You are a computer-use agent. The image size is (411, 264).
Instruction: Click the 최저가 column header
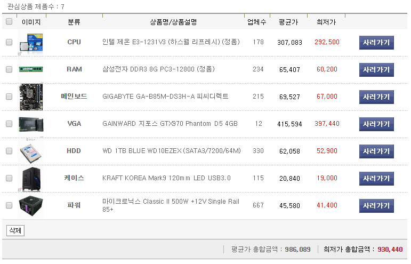point(326,22)
